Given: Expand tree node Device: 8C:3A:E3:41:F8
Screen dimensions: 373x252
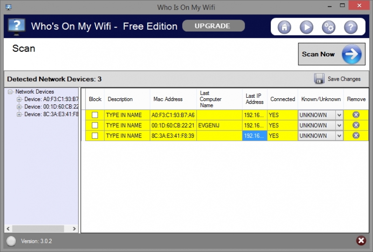Looking at the screenshot, I should [19, 114].
